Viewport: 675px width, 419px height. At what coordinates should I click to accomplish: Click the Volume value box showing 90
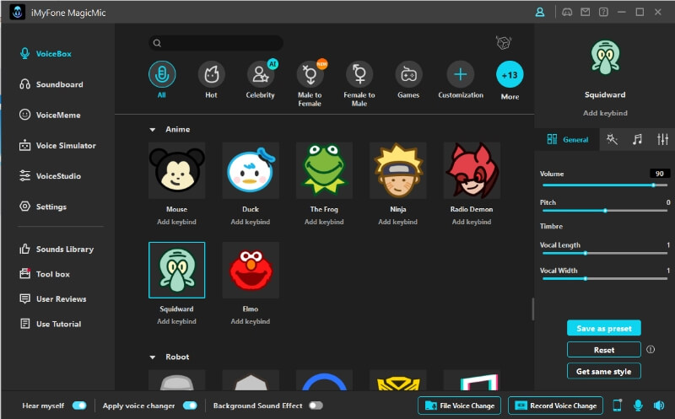tap(659, 174)
